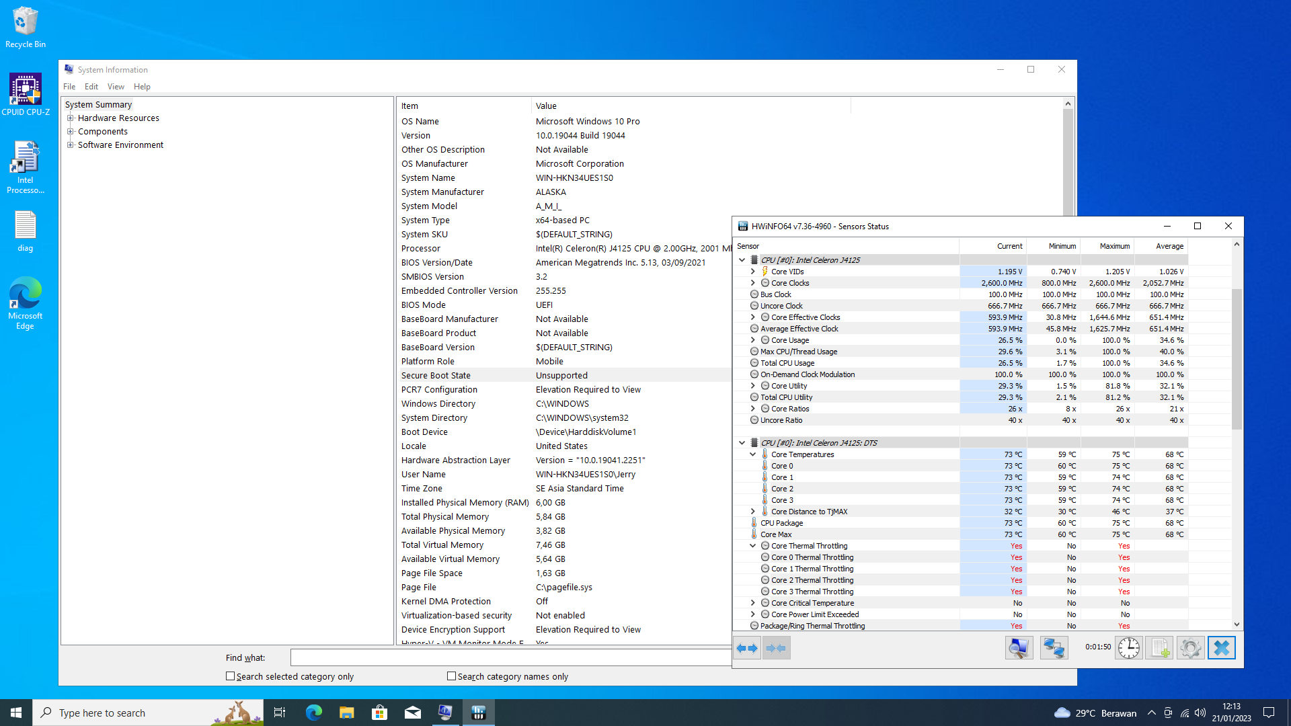Screen dimensions: 1291x726
Task: Expand Software Environment tree node
Action: [x=70, y=145]
